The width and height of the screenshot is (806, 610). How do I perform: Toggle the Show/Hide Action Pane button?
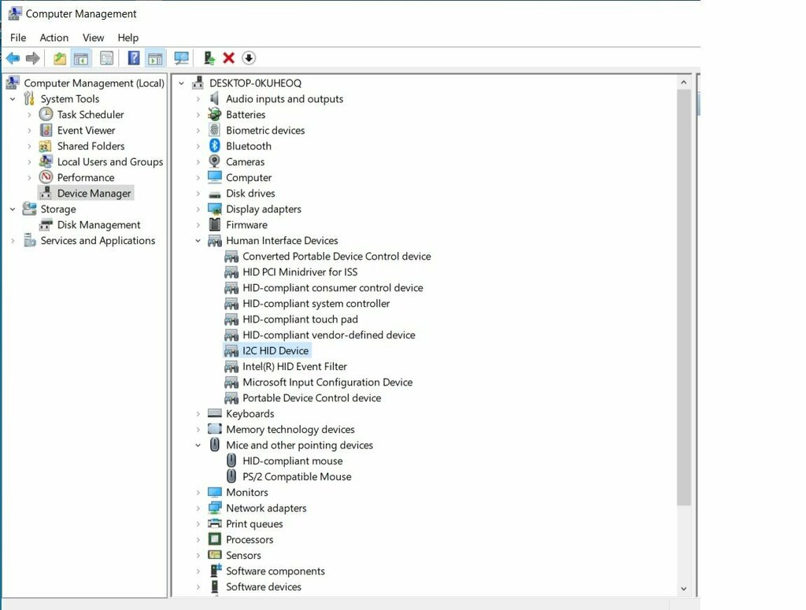[x=155, y=58]
